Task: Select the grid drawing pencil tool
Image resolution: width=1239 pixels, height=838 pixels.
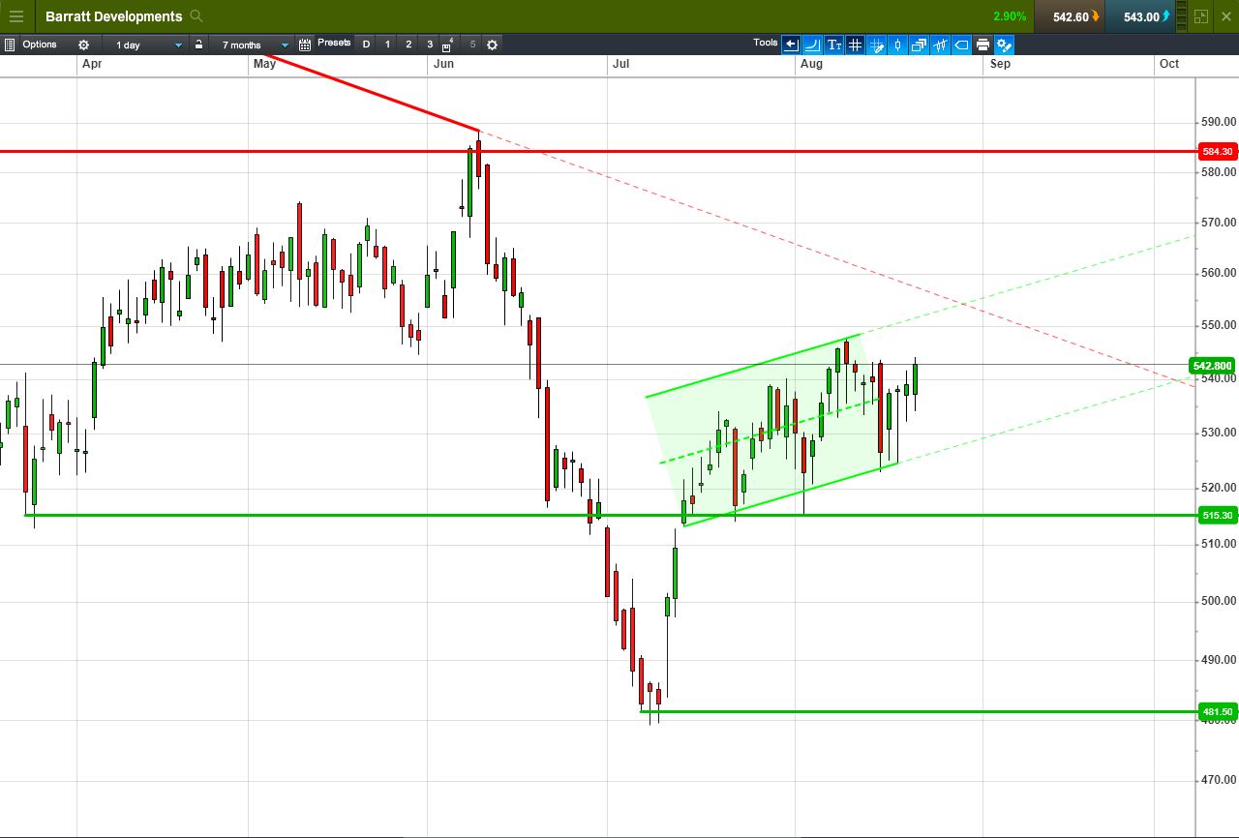Action: tap(876, 45)
